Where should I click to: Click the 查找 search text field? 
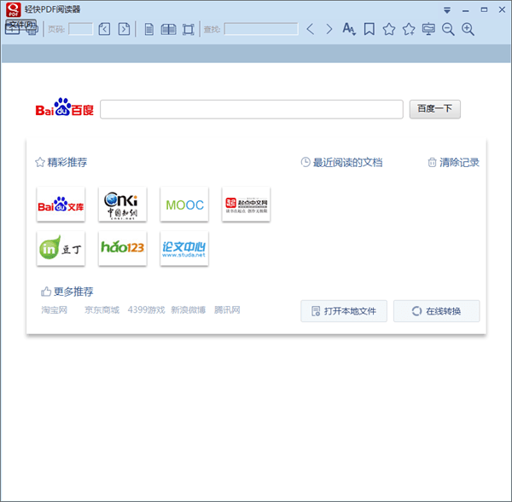click(x=261, y=29)
